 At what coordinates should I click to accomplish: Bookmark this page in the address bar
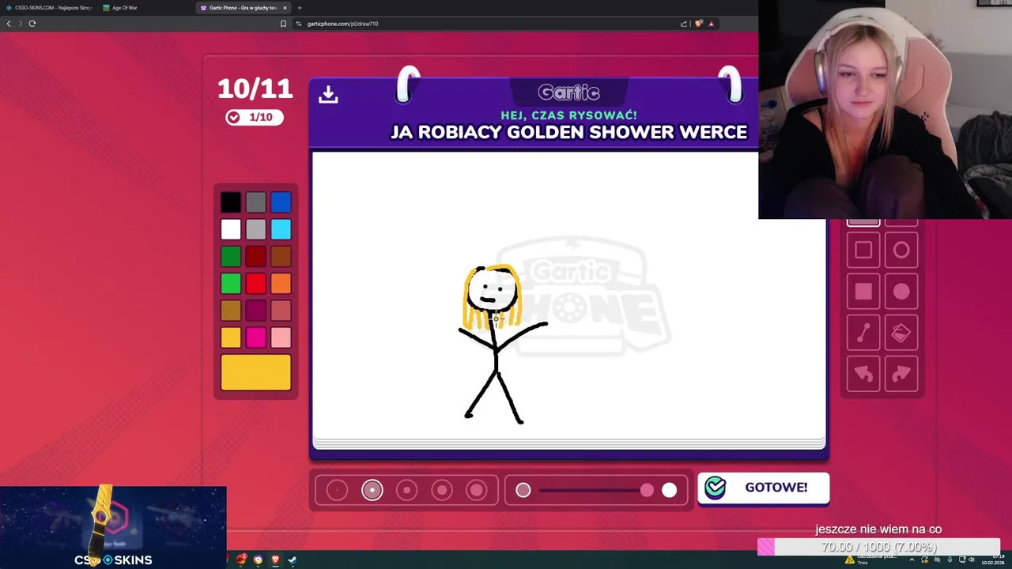pyautogui.click(x=283, y=24)
